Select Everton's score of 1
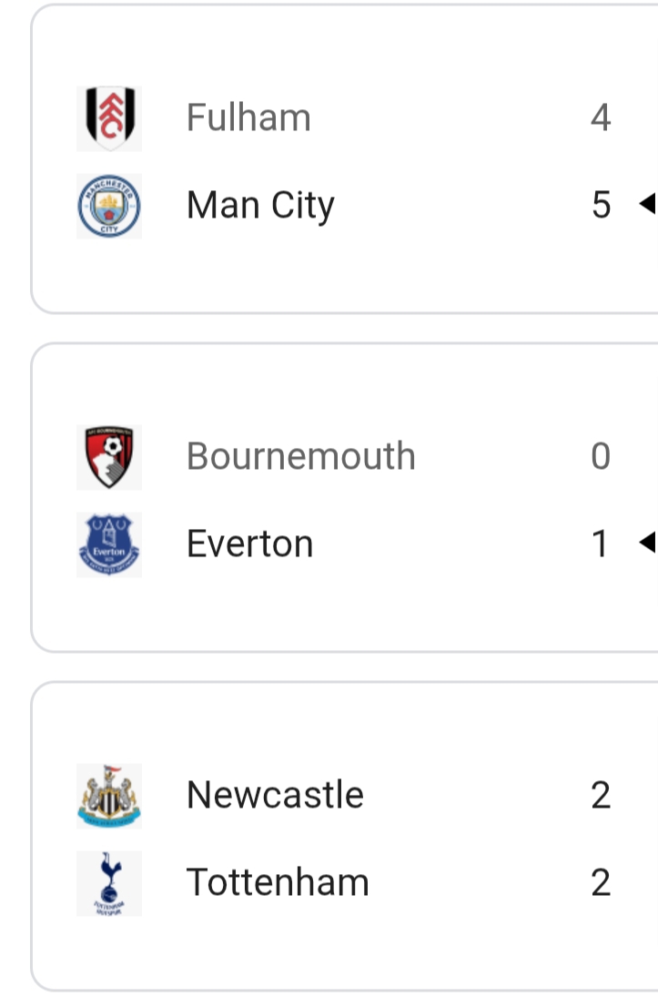 click(601, 544)
